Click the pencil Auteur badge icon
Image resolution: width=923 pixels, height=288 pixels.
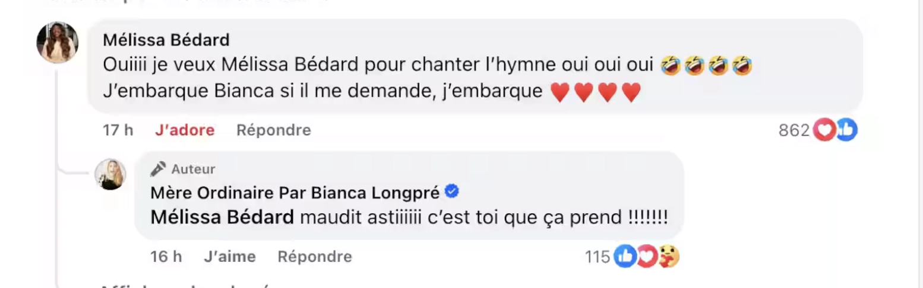[x=158, y=169]
